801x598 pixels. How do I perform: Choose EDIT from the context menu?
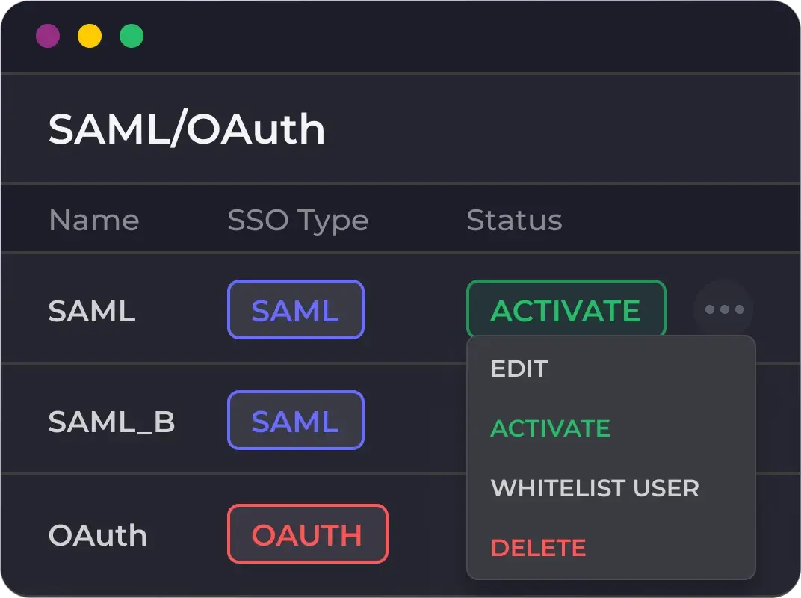519,368
